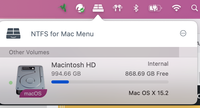Open the AirPods status menu
The width and height of the screenshot is (200, 108).
(118, 8)
